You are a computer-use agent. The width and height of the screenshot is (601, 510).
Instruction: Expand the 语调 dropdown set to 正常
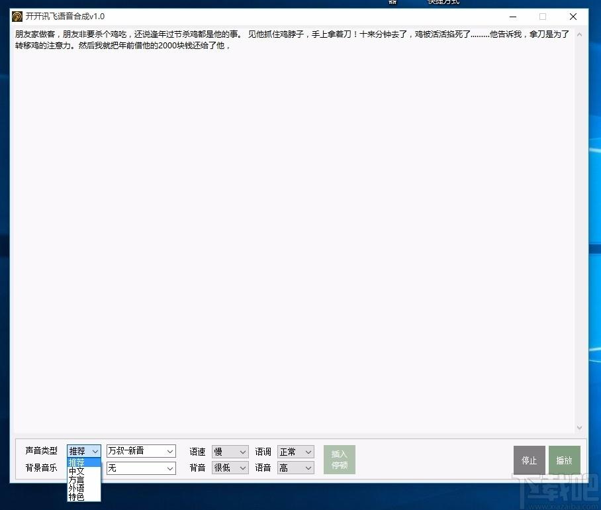pos(295,452)
